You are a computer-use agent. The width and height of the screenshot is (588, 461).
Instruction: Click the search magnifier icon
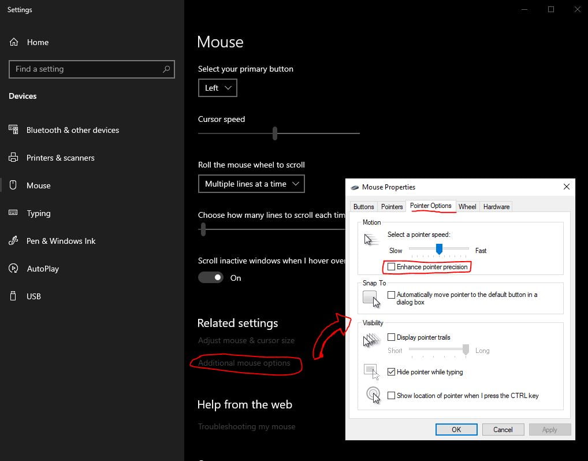tap(166, 69)
